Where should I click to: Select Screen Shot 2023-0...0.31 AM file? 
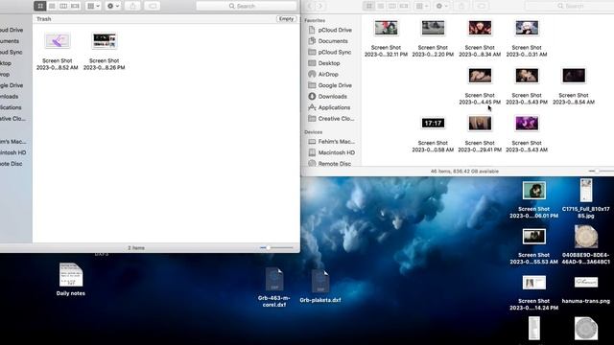(x=527, y=38)
